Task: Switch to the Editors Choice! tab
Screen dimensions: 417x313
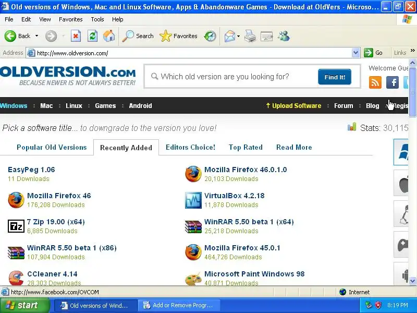Action: [190, 147]
